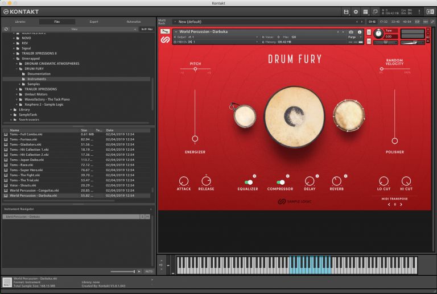Screen dimensions: 437x294
Task: Click the refresh icon in the file browser
Action: (6, 29)
